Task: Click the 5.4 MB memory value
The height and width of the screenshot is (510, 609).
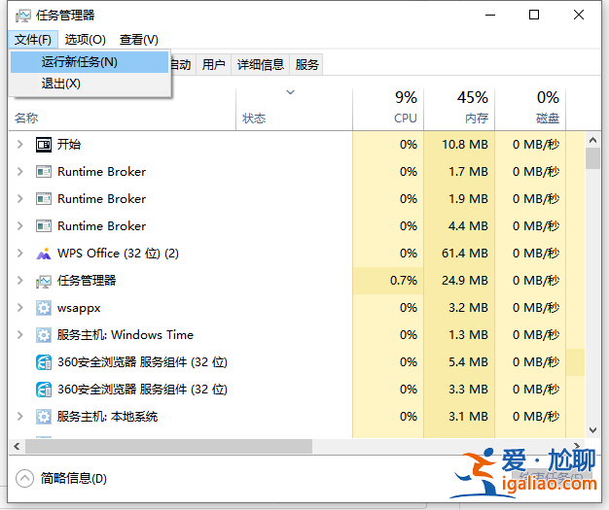Action: click(x=468, y=362)
